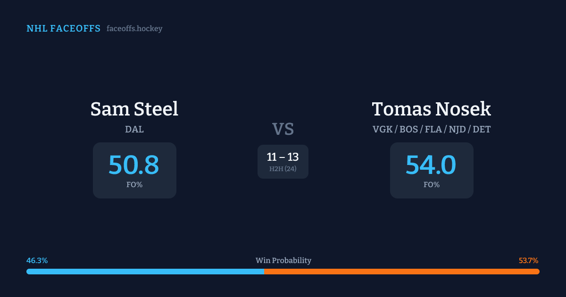
Task: Click the blue segment of the probability bar
Action: click(141, 272)
